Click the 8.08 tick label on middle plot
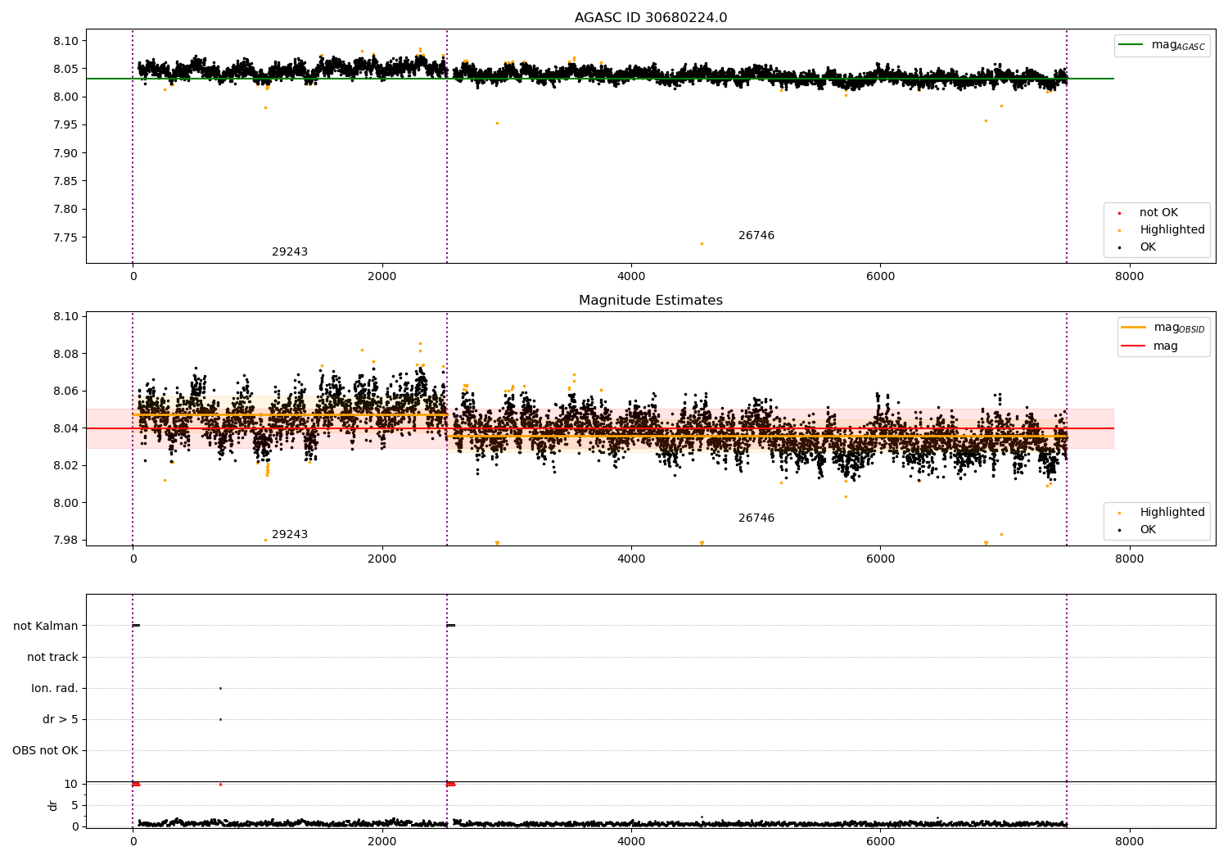 [65, 354]
